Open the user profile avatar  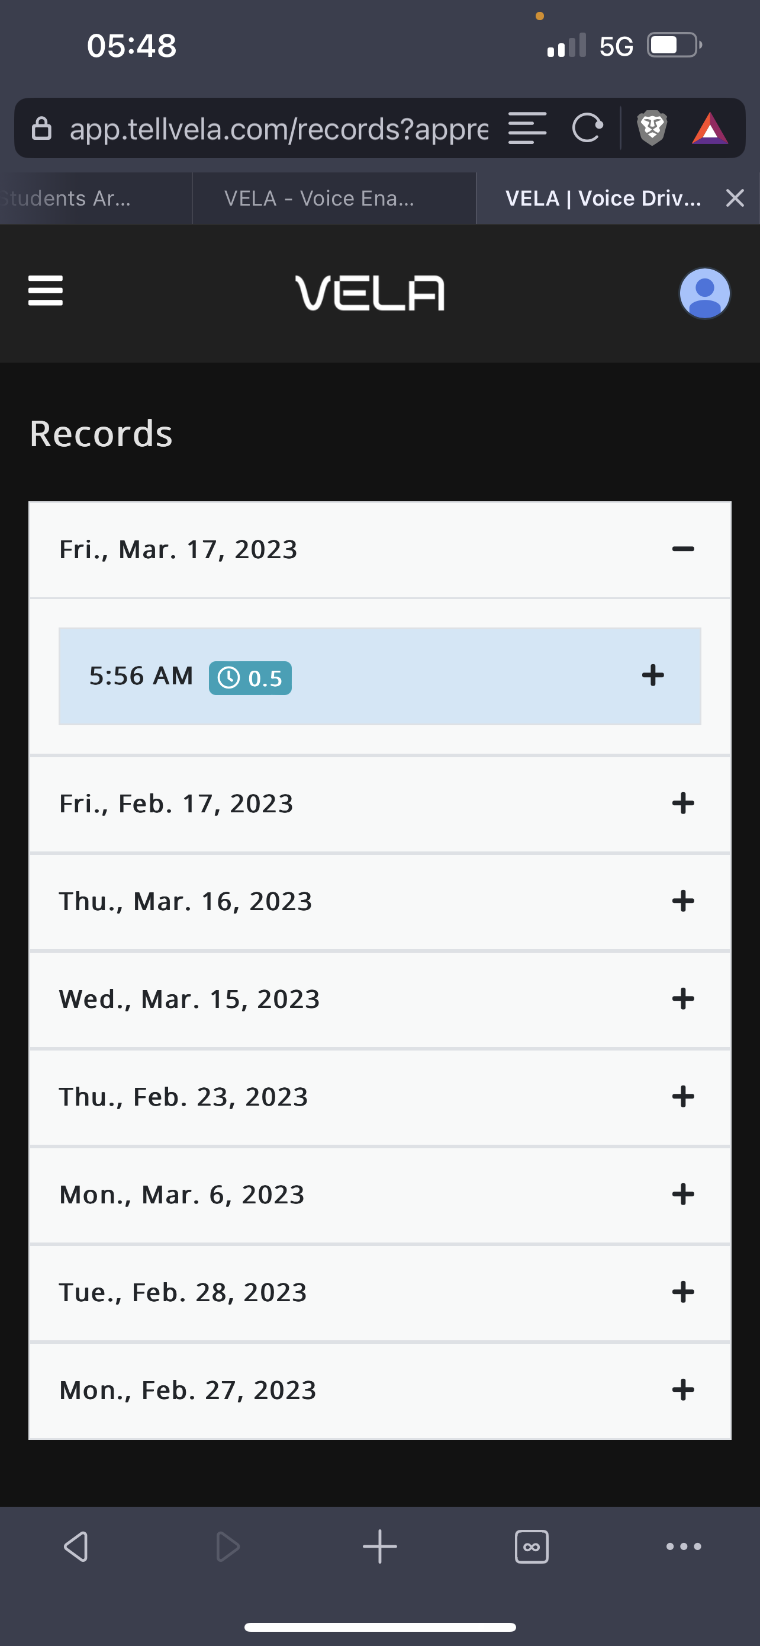(x=704, y=293)
